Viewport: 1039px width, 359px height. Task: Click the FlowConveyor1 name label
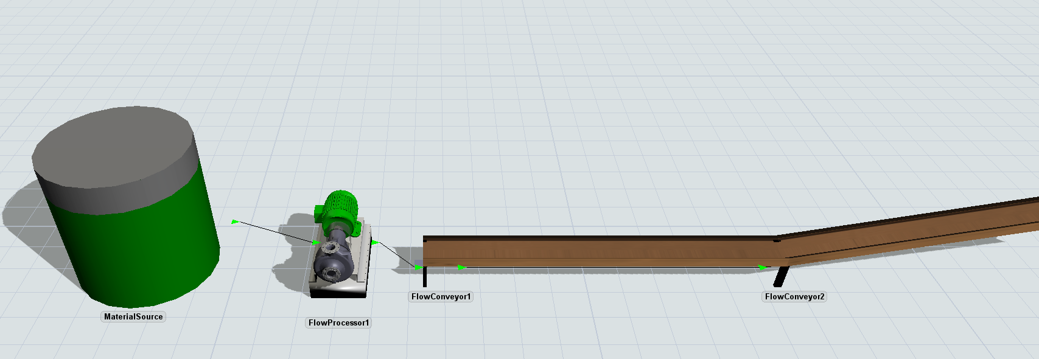[x=441, y=296]
